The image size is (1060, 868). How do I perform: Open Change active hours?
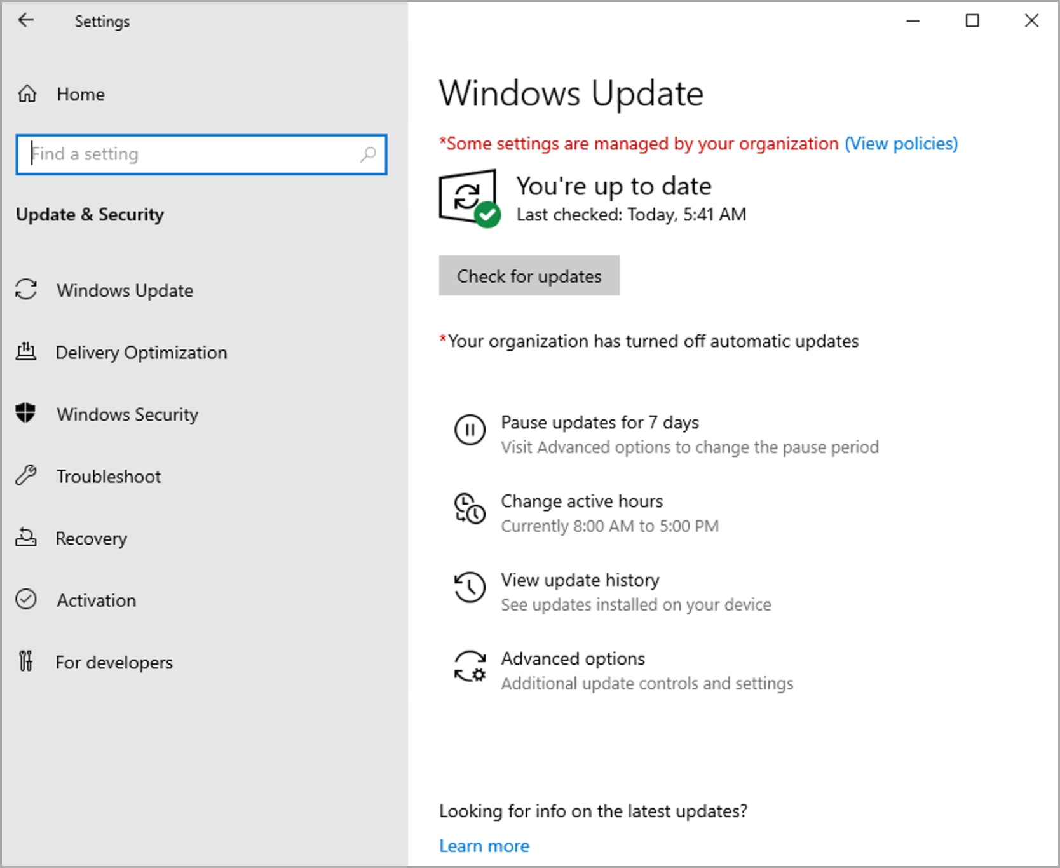[x=581, y=501]
